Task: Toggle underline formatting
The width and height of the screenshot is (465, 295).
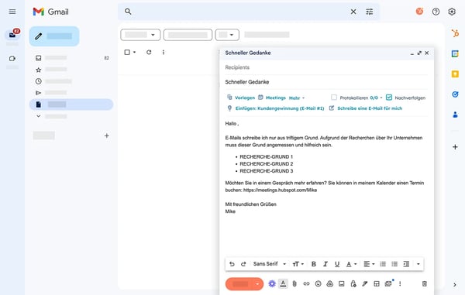Action: click(337, 264)
